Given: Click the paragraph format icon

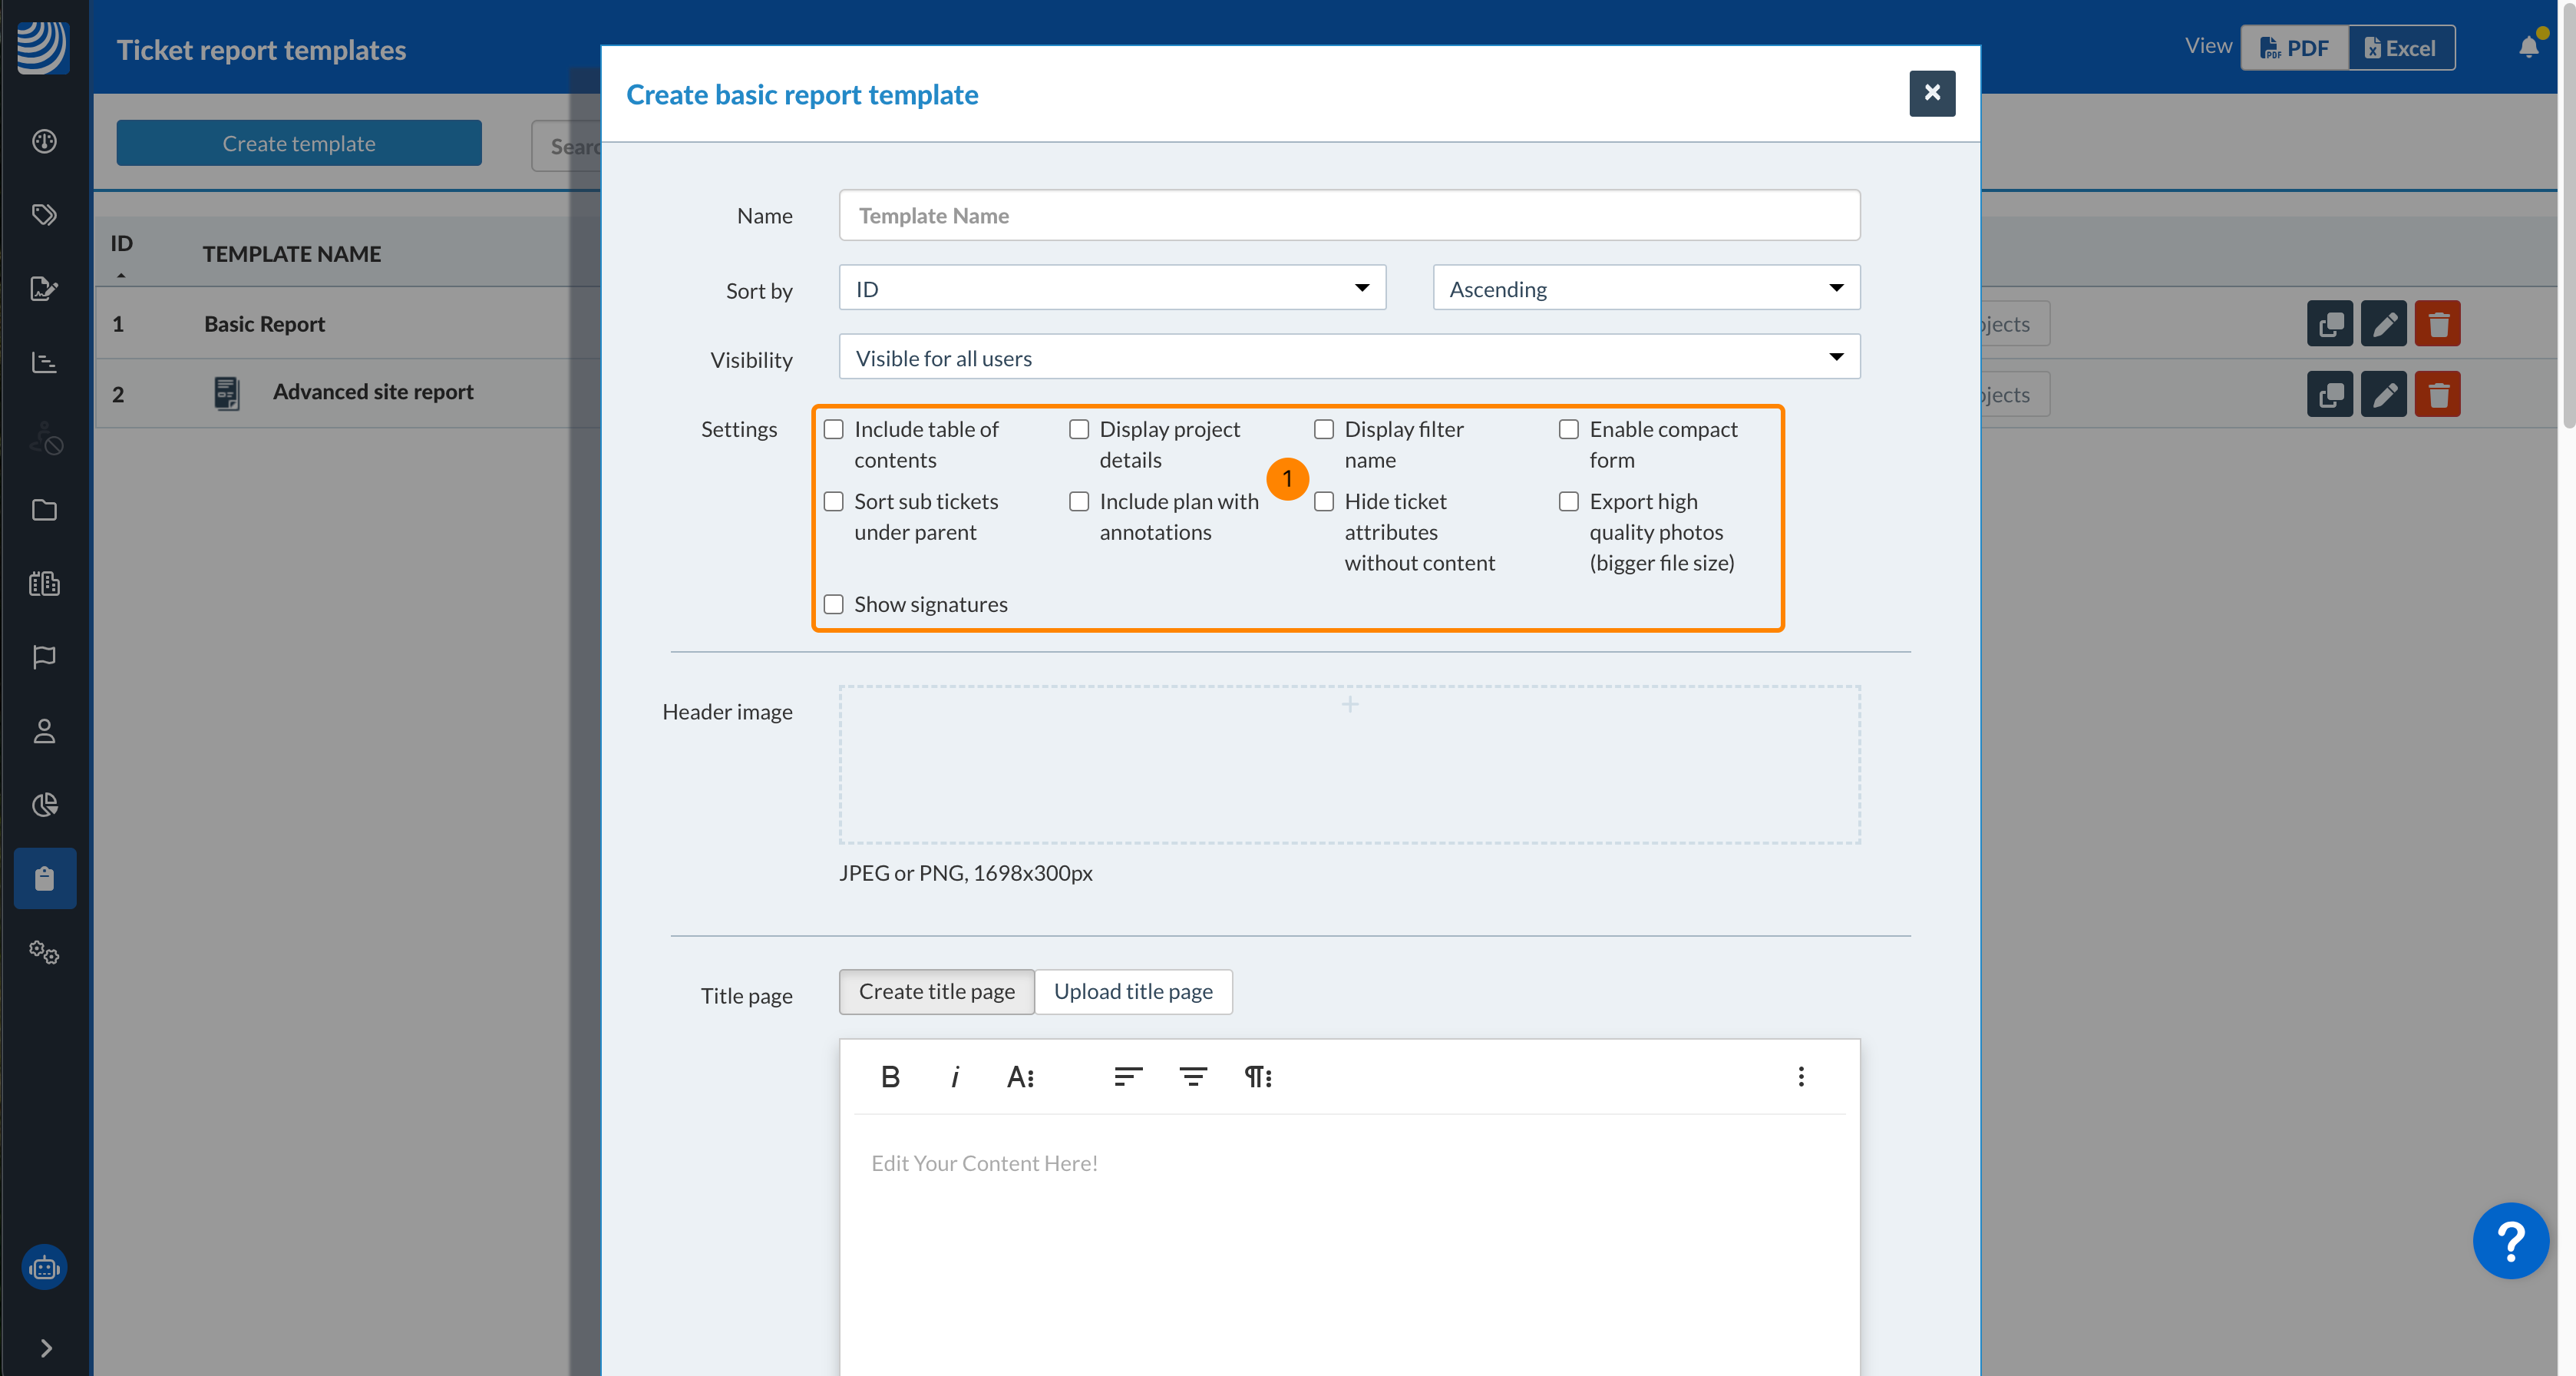Looking at the screenshot, I should pos(1257,1077).
